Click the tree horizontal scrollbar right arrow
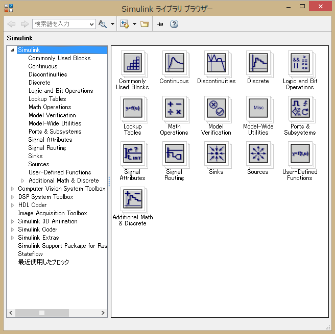Viewport: 335px width, 334px height. pyautogui.click(x=104, y=313)
